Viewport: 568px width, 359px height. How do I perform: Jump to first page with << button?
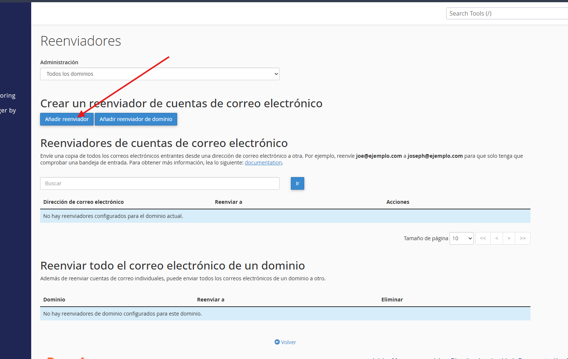tap(483, 238)
